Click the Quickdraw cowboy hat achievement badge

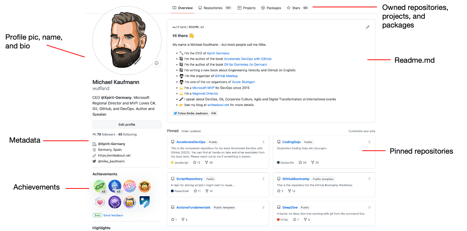(x=144, y=186)
